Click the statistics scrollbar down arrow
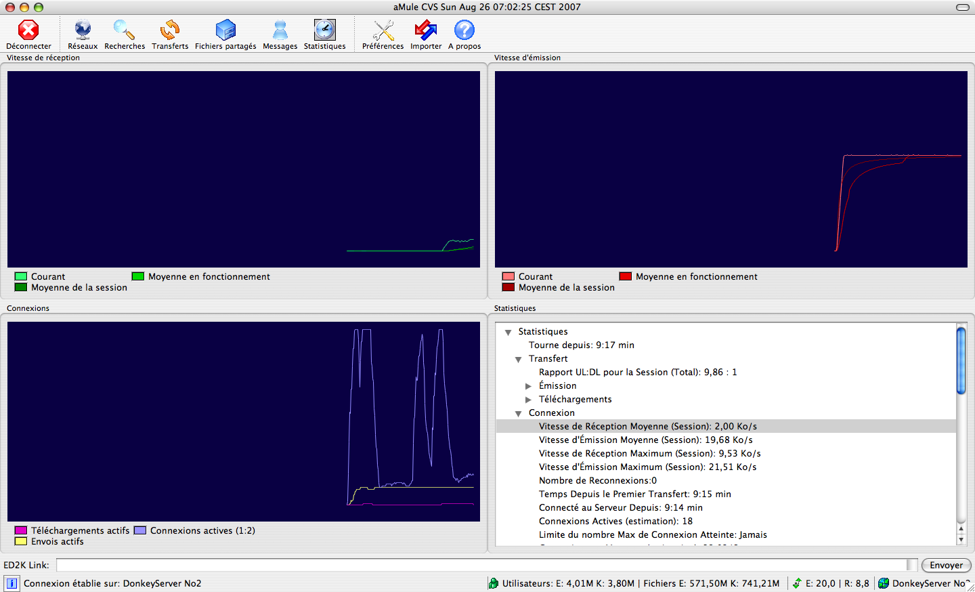 [961, 540]
